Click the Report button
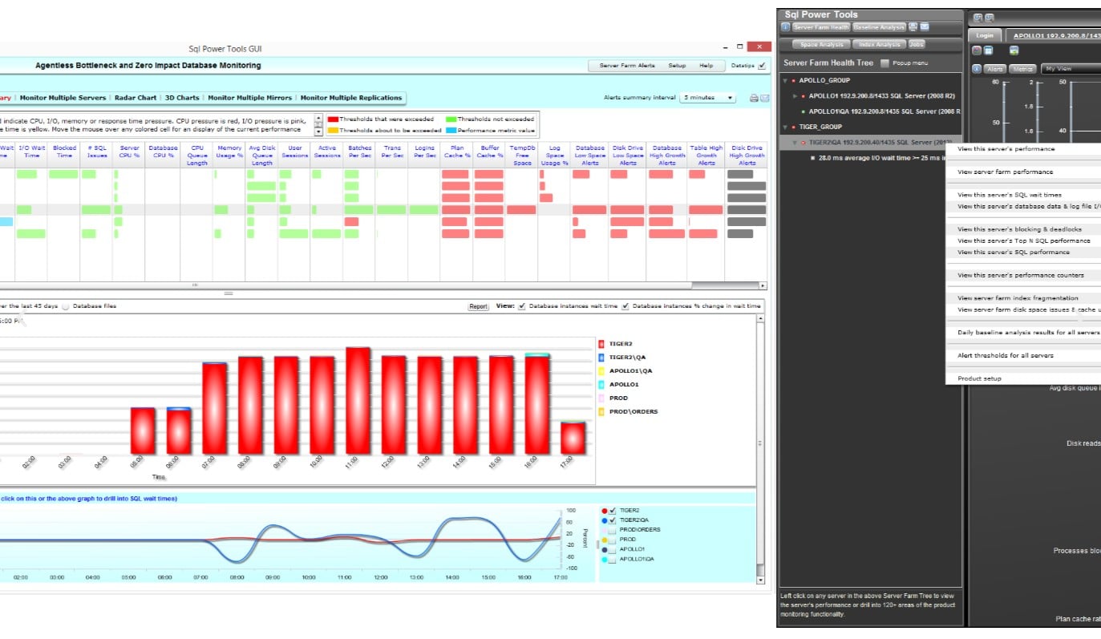Viewport: 1101px width, 639px height. (478, 306)
